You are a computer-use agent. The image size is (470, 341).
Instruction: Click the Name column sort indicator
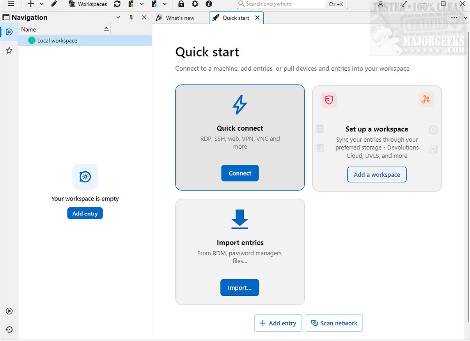coord(106,29)
